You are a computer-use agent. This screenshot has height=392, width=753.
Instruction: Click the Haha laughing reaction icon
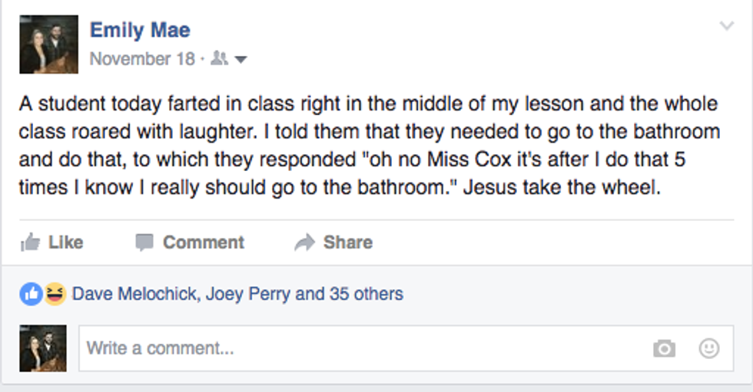point(55,293)
